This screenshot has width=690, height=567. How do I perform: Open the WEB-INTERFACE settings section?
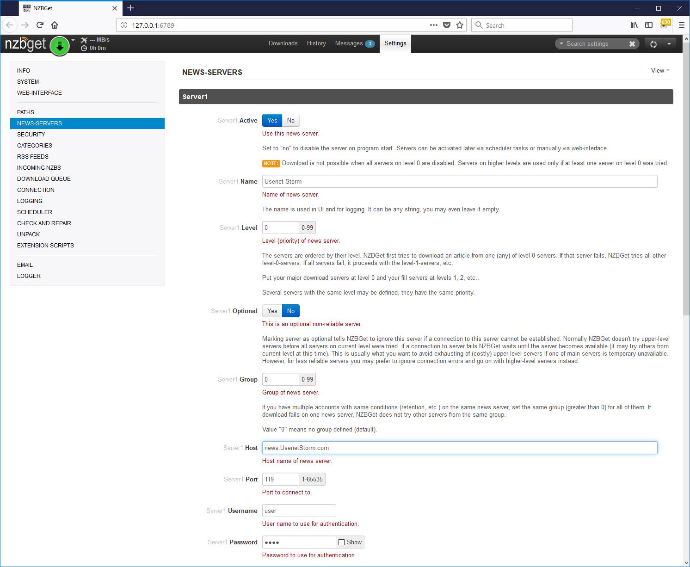[x=87, y=92]
